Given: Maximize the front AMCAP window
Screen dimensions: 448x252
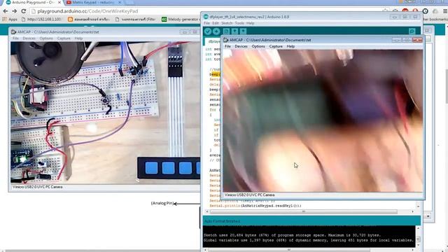Looking at the screenshot, I should [407, 40].
